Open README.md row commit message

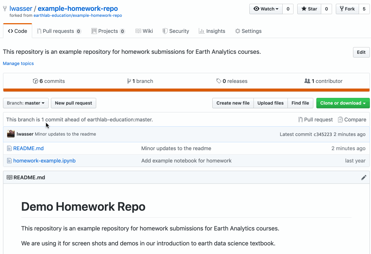pos(176,149)
